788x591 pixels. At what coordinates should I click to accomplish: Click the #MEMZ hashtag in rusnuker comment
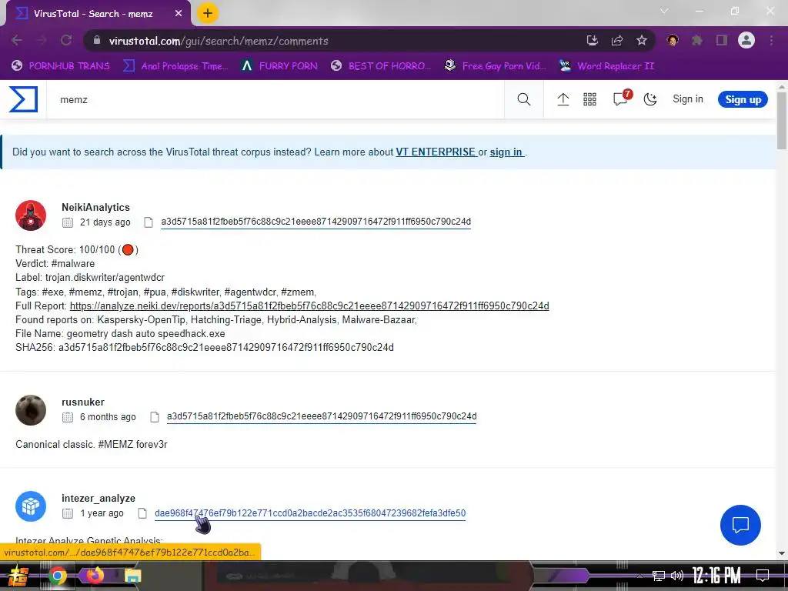click(115, 444)
